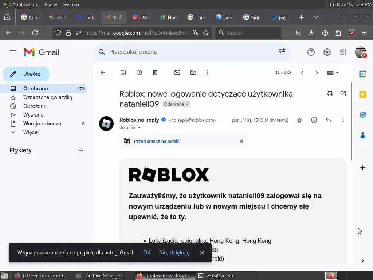Switch to the 'payp' PayPal tab
Image resolution: width=373 pixels, height=280 pixels.
click(x=280, y=17)
